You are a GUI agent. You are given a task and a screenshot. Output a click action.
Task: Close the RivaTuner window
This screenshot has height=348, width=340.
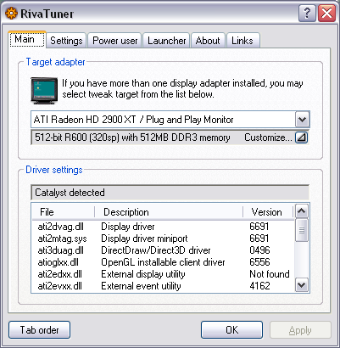pos(326,13)
